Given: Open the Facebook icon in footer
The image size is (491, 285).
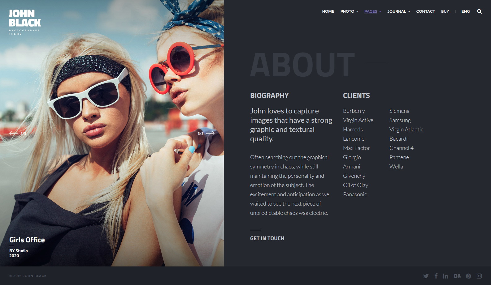Looking at the screenshot, I should (436, 276).
